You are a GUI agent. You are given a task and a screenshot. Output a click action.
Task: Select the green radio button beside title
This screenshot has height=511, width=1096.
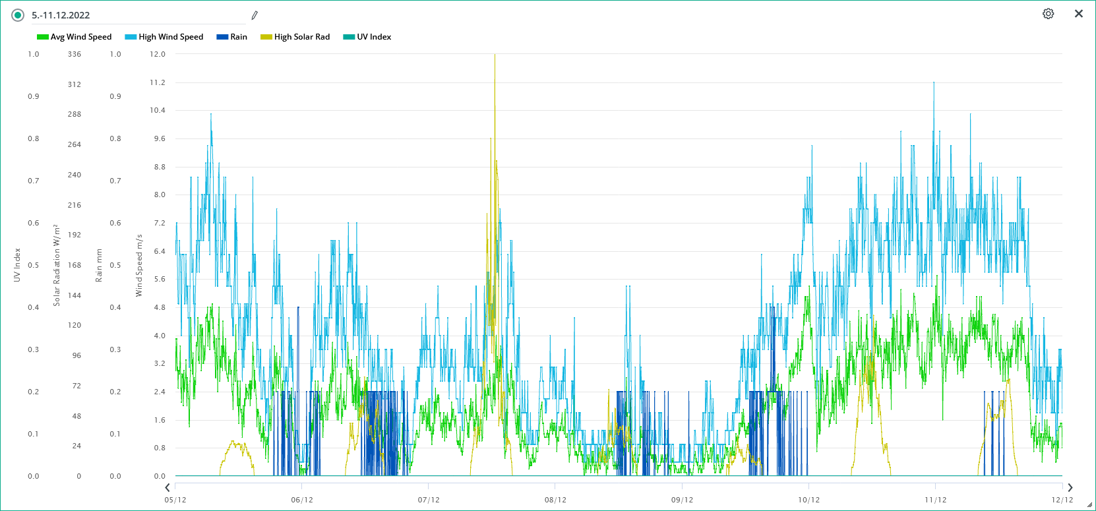(x=18, y=15)
